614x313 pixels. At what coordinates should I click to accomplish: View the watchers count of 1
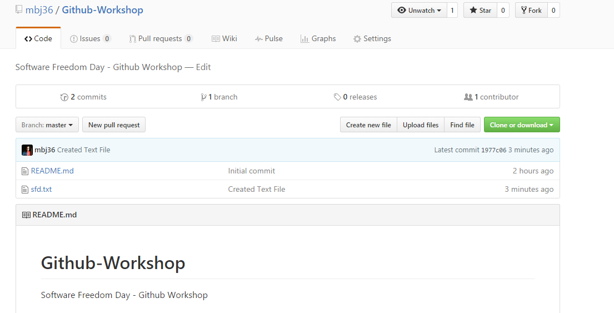click(452, 10)
